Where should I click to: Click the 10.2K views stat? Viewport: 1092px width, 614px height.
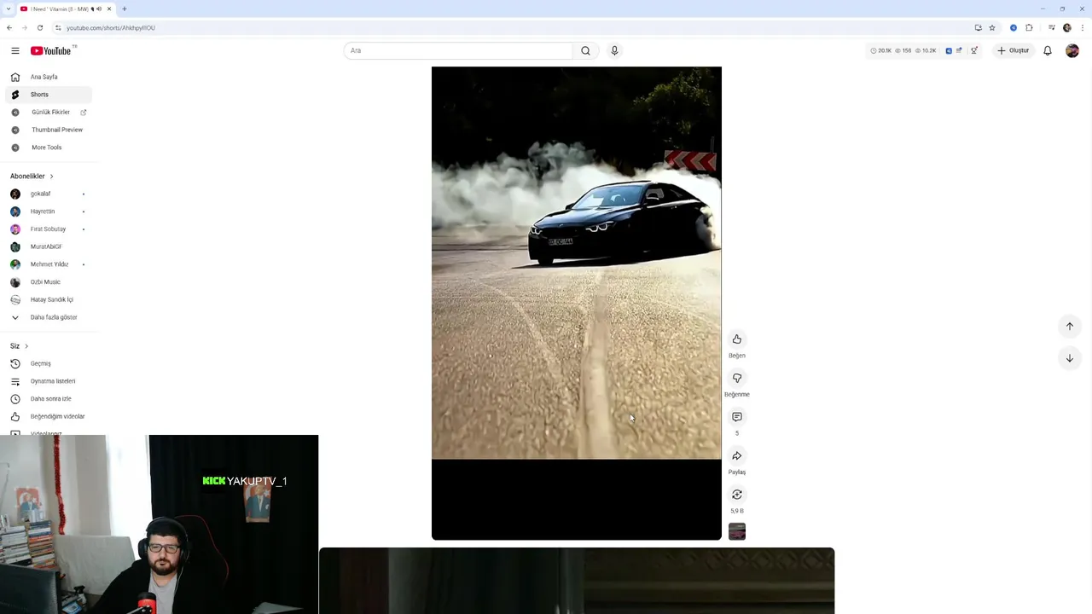(x=926, y=50)
